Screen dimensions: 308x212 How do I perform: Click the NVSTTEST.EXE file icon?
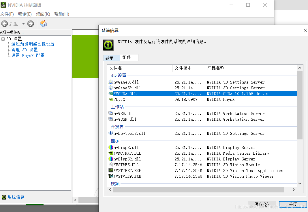[x=111, y=170]
